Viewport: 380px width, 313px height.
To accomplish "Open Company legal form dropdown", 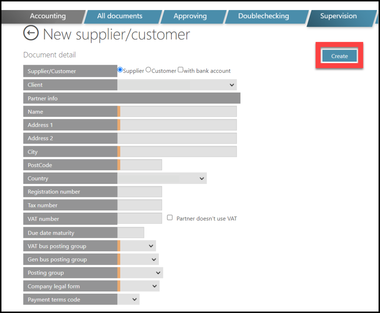I will (x=140, y=286).
